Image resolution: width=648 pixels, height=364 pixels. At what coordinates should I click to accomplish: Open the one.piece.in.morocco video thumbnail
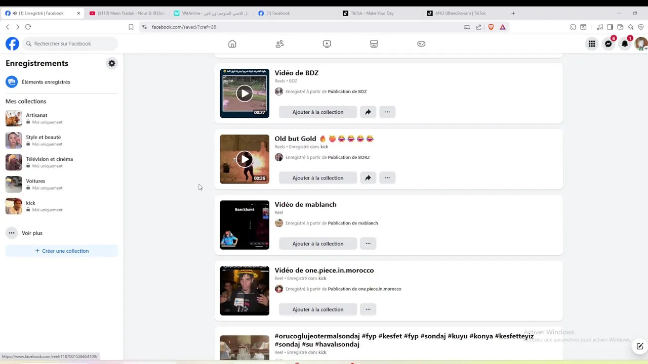tap(245, 291)
